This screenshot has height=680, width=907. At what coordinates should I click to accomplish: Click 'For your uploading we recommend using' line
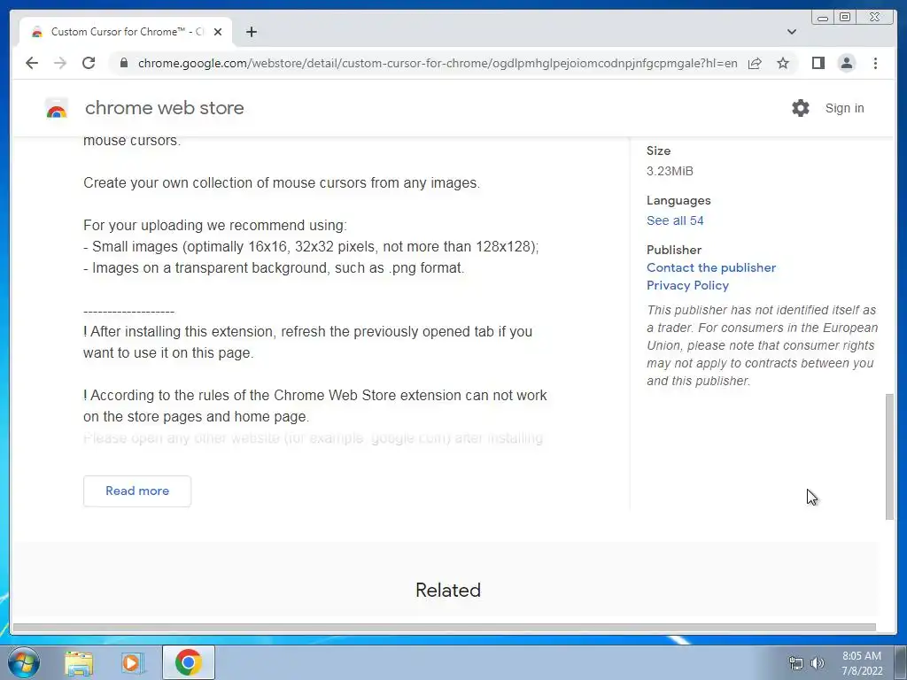click(215, 225)
